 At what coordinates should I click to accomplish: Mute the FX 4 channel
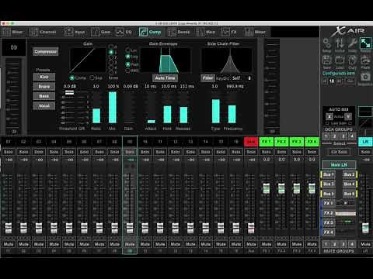tap(312, 244)
